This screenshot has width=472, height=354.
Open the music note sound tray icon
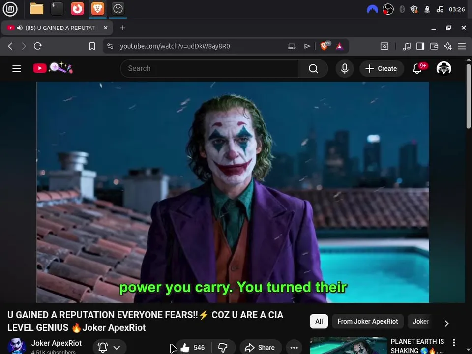tap(440, 9)
